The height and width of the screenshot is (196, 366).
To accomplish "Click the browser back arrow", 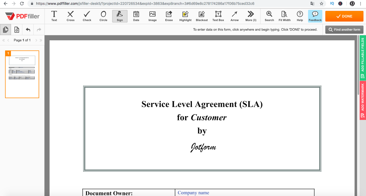I will click(x=6, y=4).
